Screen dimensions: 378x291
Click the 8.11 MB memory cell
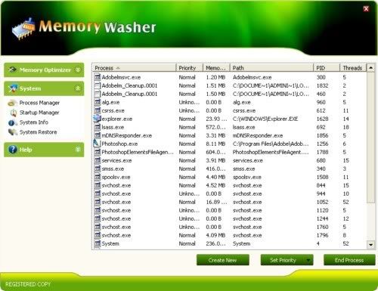point(215,144)
